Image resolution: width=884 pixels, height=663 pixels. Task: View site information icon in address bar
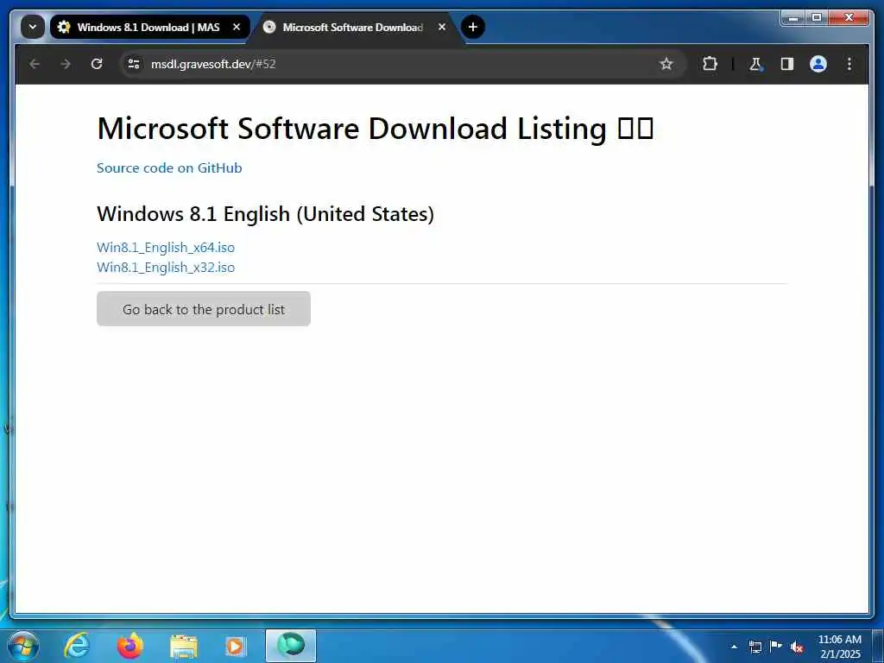tap(134, 64)
